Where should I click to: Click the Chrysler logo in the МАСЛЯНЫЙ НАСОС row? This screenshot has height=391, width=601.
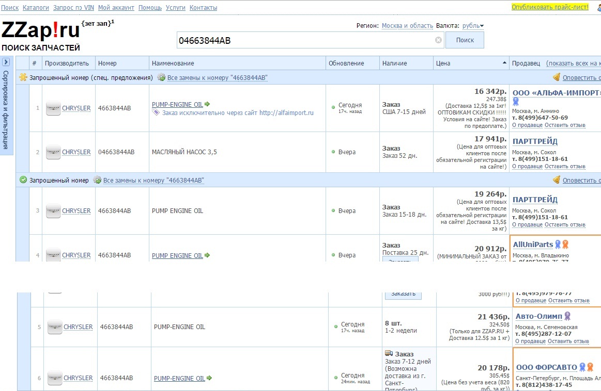click(x=53, y=152)
